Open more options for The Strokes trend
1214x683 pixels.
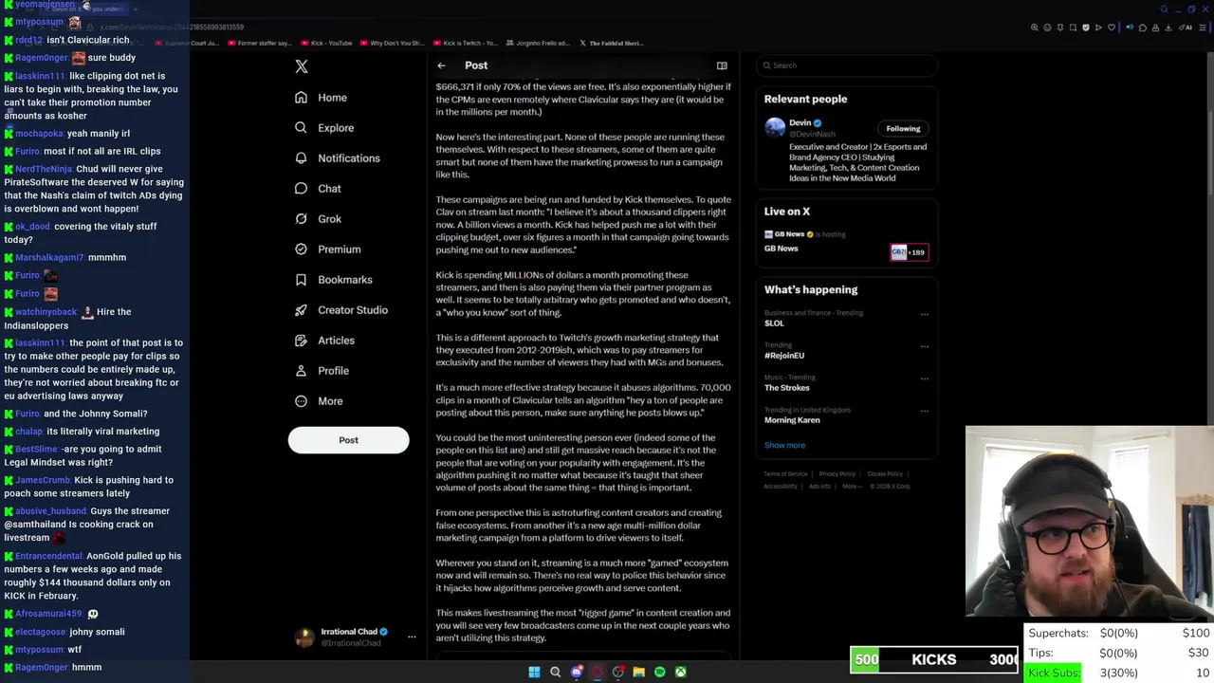click(x=925, y=379)
